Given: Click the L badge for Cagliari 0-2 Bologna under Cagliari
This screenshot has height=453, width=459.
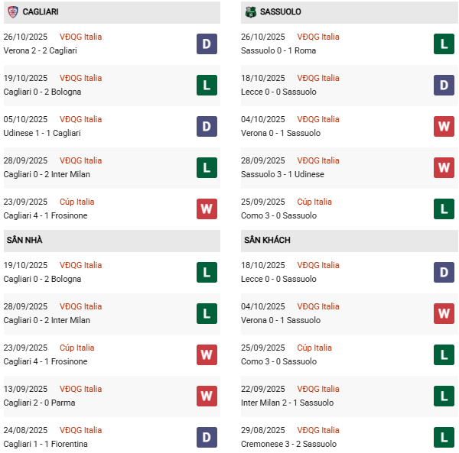Looking at the screenshot, I should 207,85.
